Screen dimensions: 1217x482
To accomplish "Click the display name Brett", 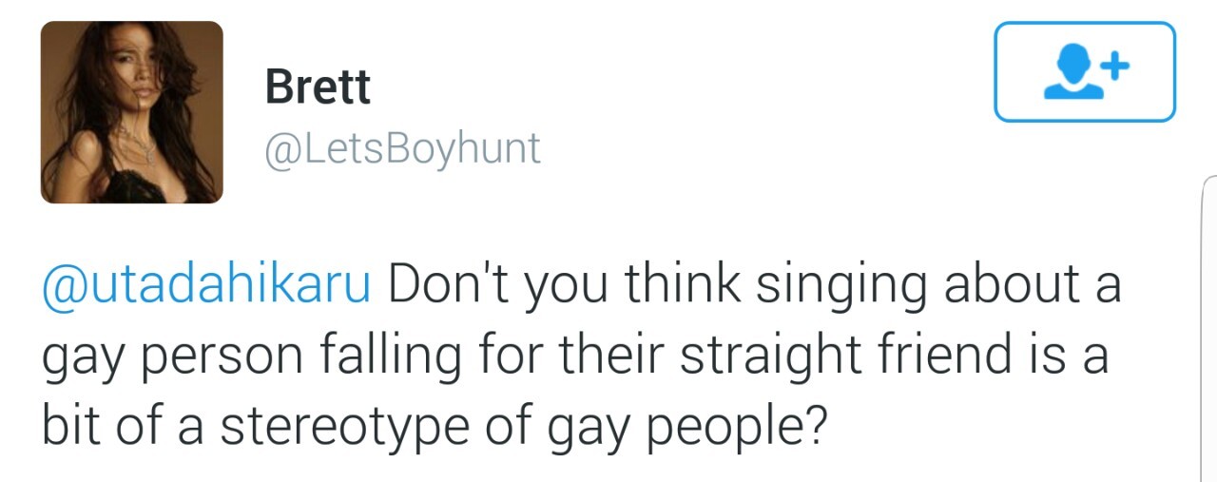I will [318, 87].
